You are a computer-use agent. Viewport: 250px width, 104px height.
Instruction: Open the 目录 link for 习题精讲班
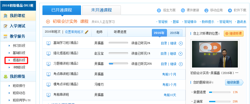[164, 64]
